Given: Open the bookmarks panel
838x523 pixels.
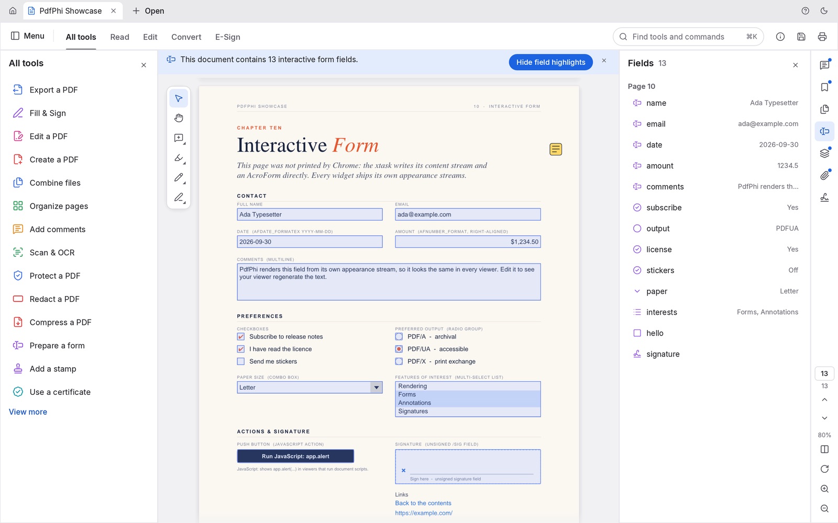Looking at the screenshot, I should pyautogui.click(x=824, y=87).
